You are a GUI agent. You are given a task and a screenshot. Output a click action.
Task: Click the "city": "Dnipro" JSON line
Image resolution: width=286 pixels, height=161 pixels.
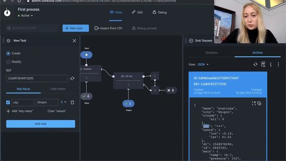[x=218, y=112]
